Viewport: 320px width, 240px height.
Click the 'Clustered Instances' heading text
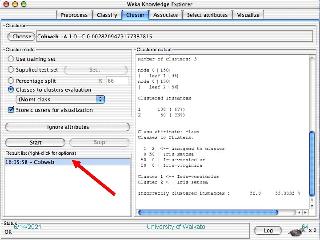[x=164, y=98]
